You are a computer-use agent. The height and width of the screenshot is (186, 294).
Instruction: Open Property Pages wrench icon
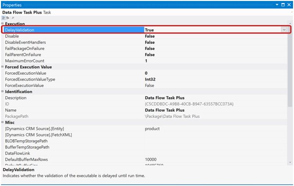tap(13, 18)
